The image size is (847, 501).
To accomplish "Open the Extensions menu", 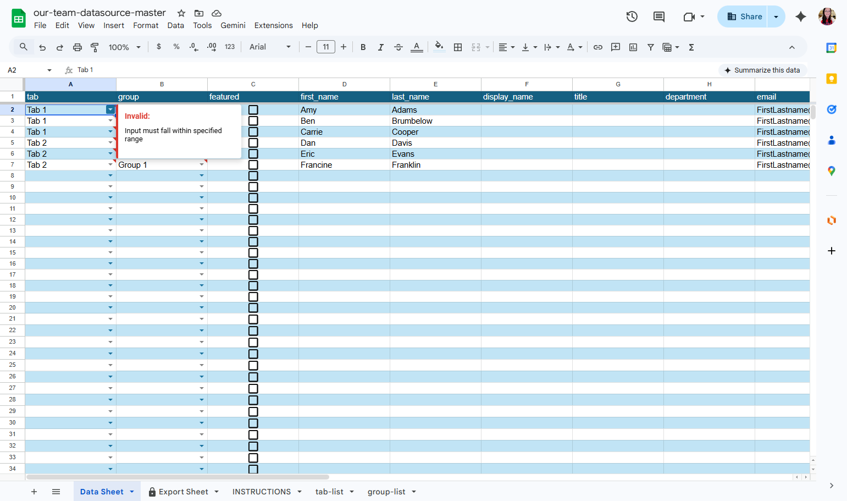I will (x=274, y=25).
